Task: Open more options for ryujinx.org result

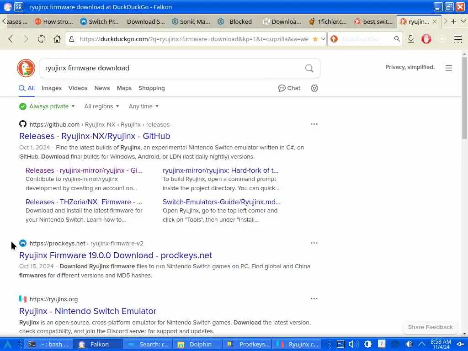Action: coord(314,299)
